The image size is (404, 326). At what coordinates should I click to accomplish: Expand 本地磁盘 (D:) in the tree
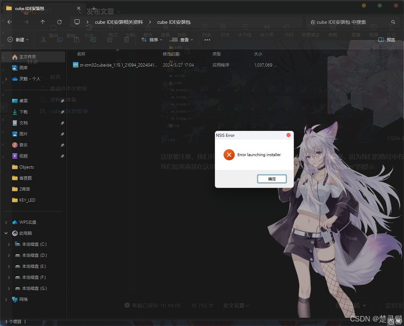click(x=9, y=256)
